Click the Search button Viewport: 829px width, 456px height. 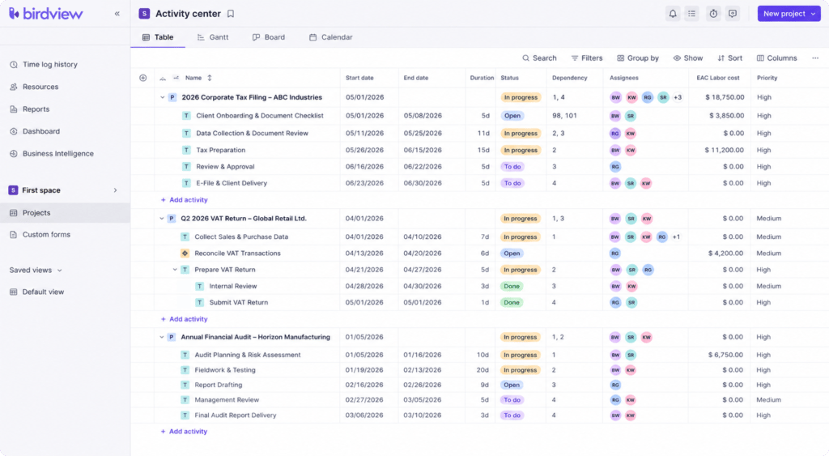[539, 58]
